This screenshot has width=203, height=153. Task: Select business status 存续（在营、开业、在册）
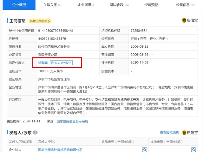click(x=149, y=38)
